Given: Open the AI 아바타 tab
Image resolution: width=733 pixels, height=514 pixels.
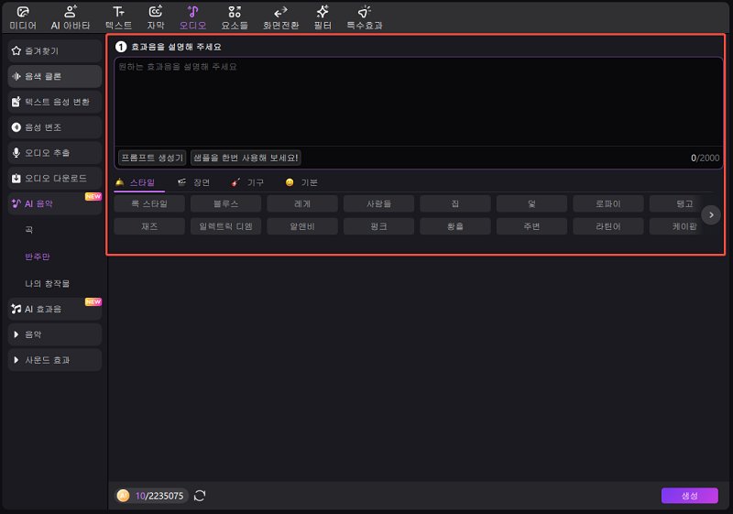Looking at the screenshot, I should 71,17.
